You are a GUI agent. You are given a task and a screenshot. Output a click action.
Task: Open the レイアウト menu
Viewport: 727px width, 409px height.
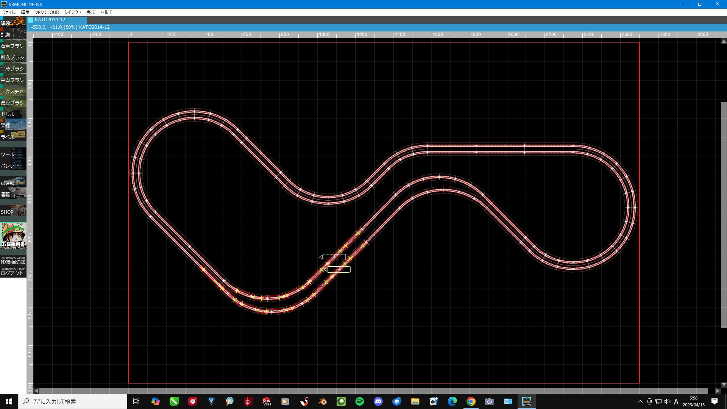73,12
